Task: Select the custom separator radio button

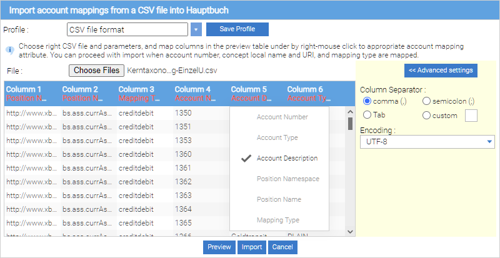Action: (426, 115)
